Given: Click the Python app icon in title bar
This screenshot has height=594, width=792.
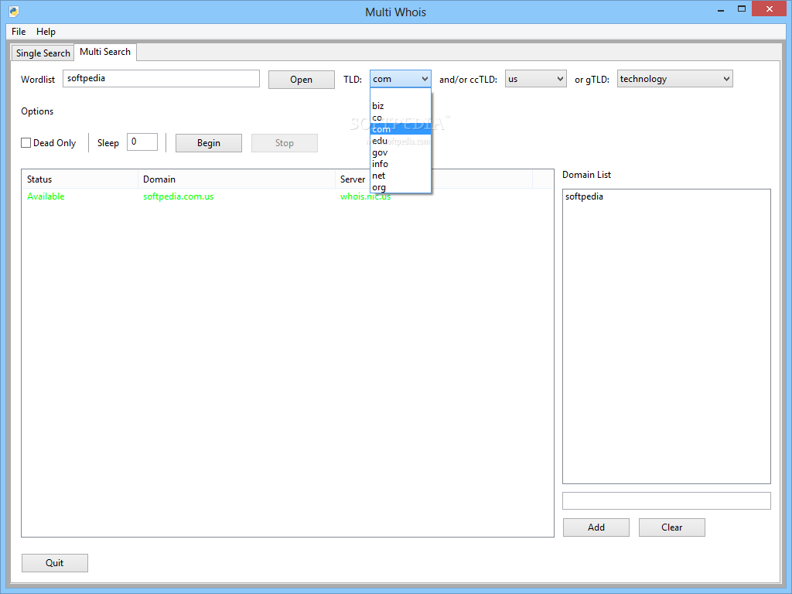Looking at the screenshot, I should [14, 11].
